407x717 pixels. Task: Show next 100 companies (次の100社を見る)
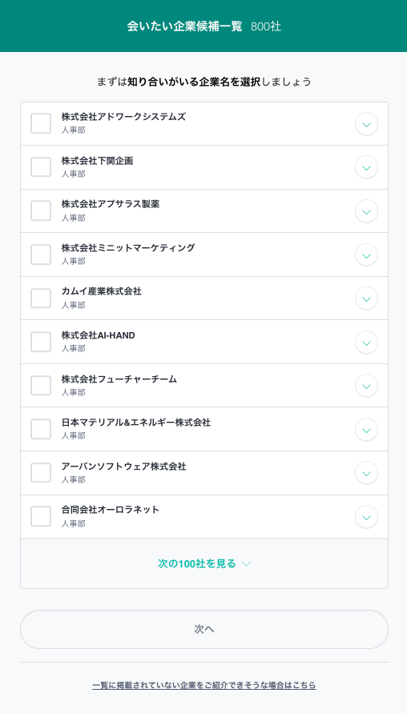pos(204,564)
